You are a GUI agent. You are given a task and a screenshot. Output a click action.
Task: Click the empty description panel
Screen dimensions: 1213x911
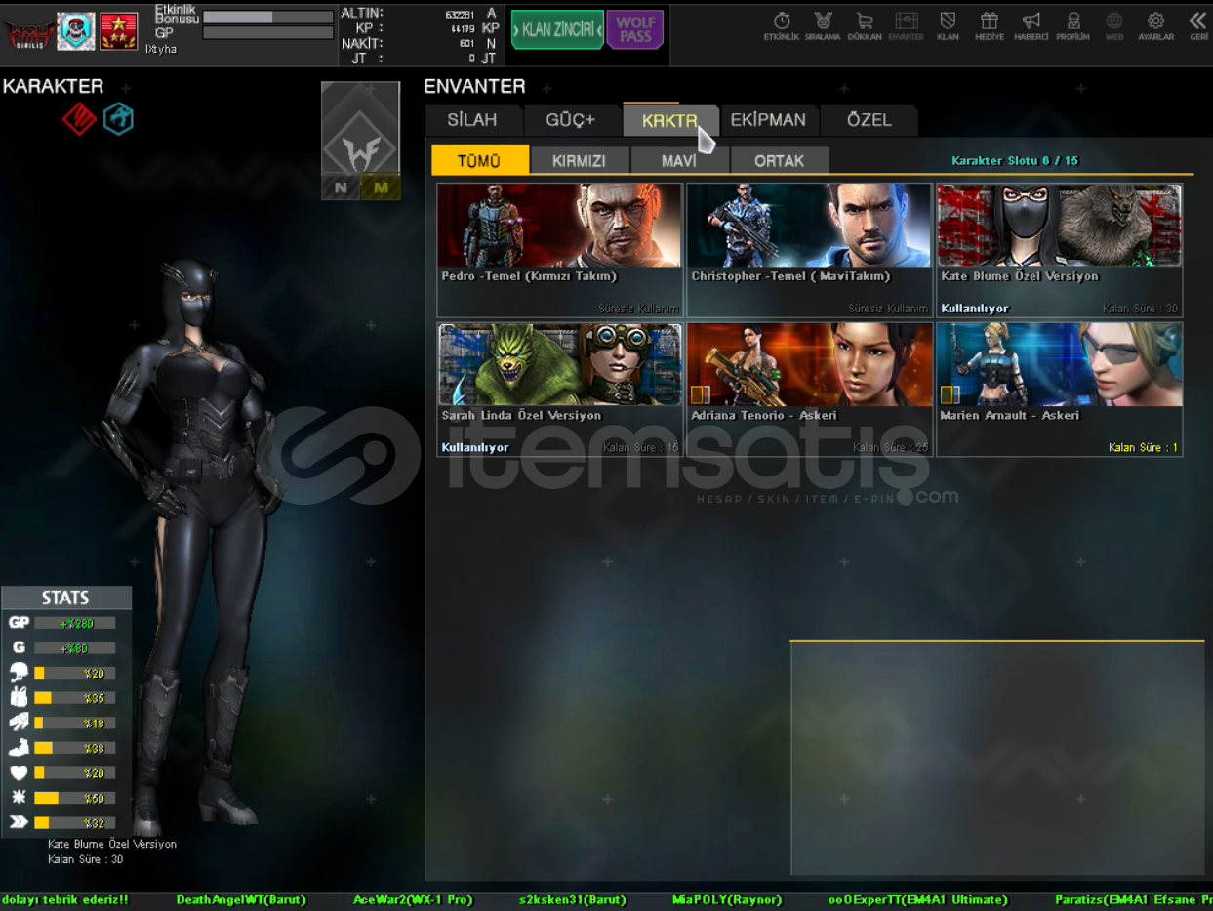coord(997,758)
